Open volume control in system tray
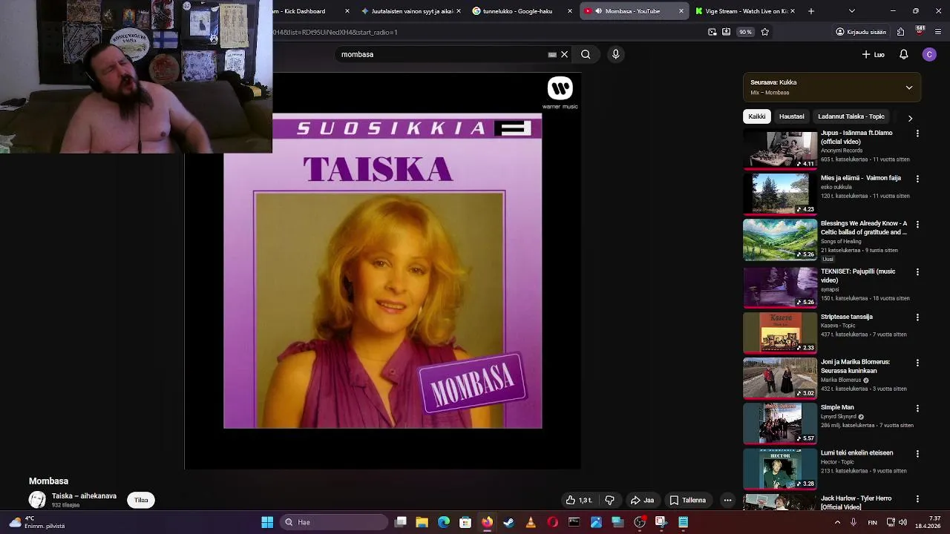Viewport: 950px width, 534px height. click(x=903, y=522)
